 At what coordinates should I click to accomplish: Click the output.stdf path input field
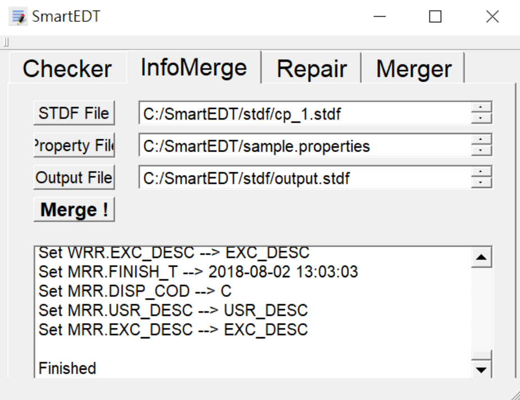(304, 179)
